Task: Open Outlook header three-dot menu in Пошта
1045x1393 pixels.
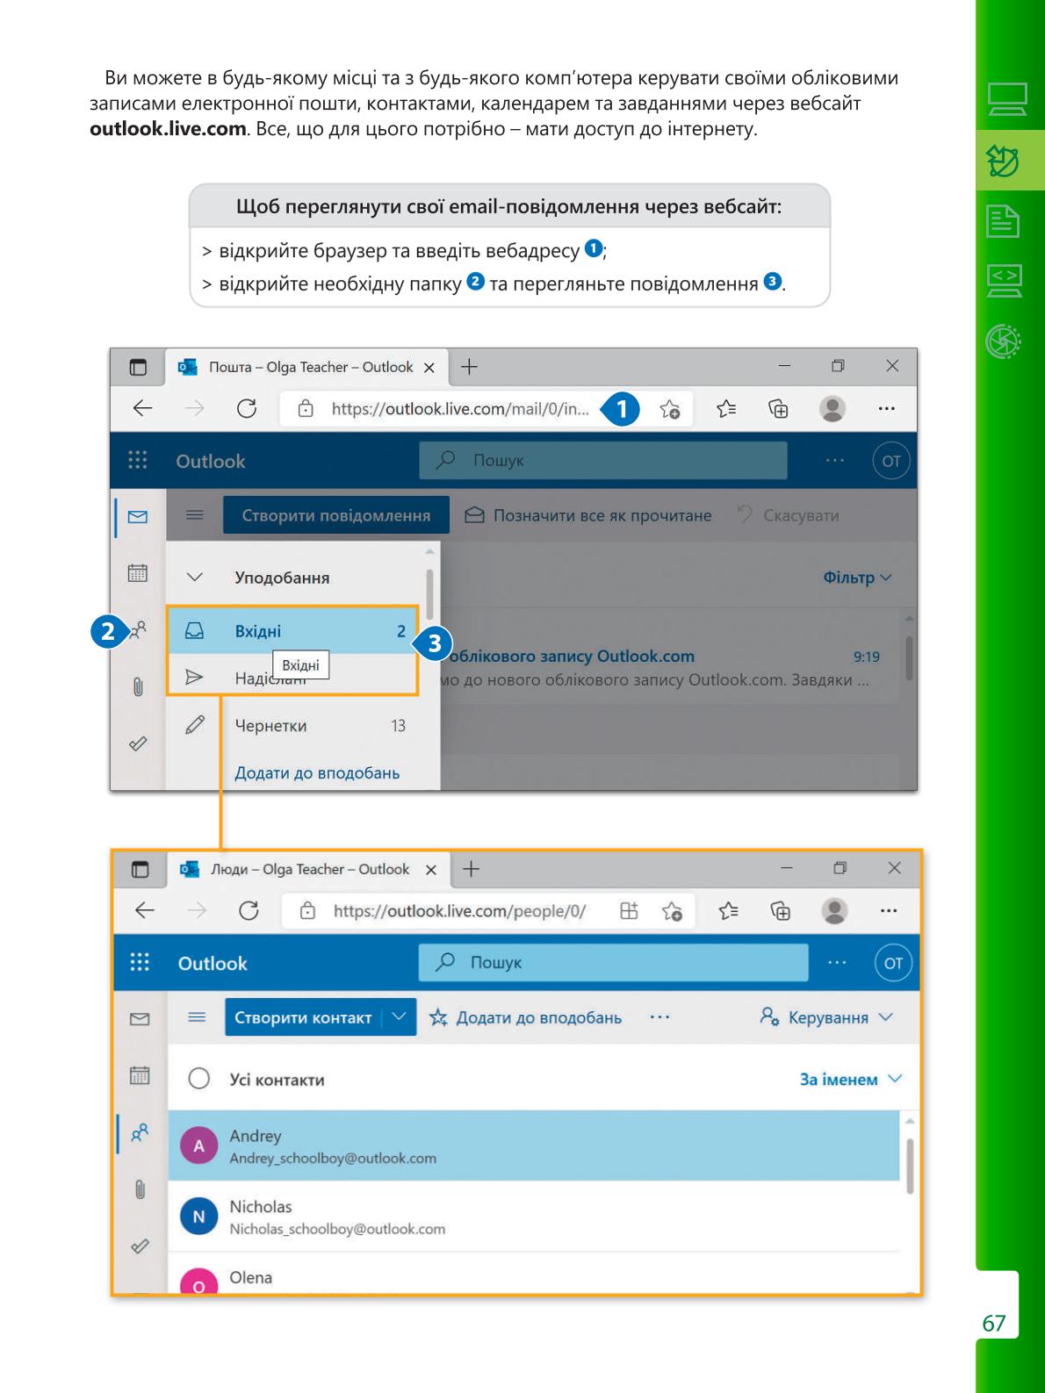Action: 835,461
